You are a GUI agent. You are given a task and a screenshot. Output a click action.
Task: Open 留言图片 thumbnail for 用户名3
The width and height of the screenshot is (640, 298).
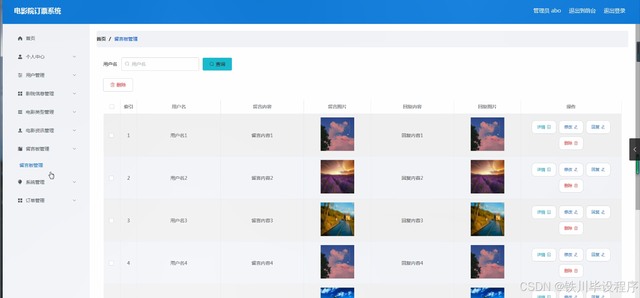pyautogui.click(x=337, y=219)
